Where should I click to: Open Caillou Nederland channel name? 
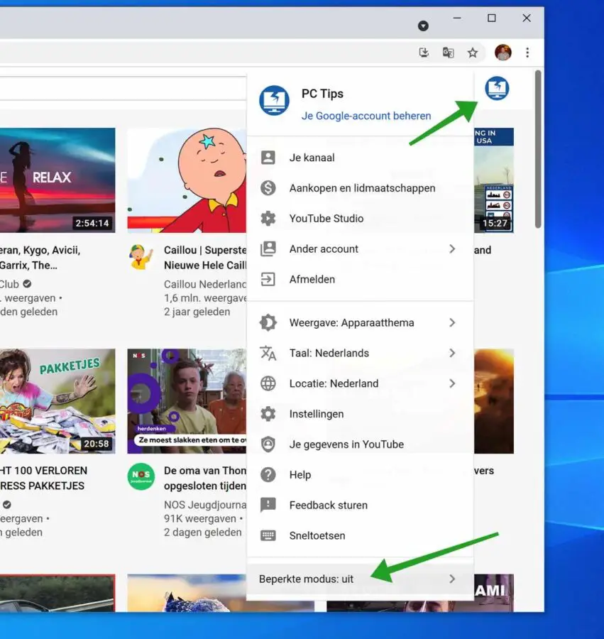click(205, 284)
